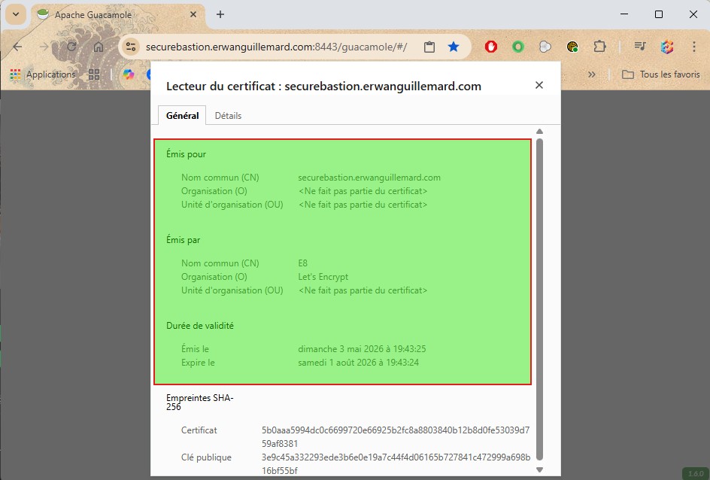710x480 pixels.
Task: Open the Chrome three-dot menu
Action: point(693,47)
